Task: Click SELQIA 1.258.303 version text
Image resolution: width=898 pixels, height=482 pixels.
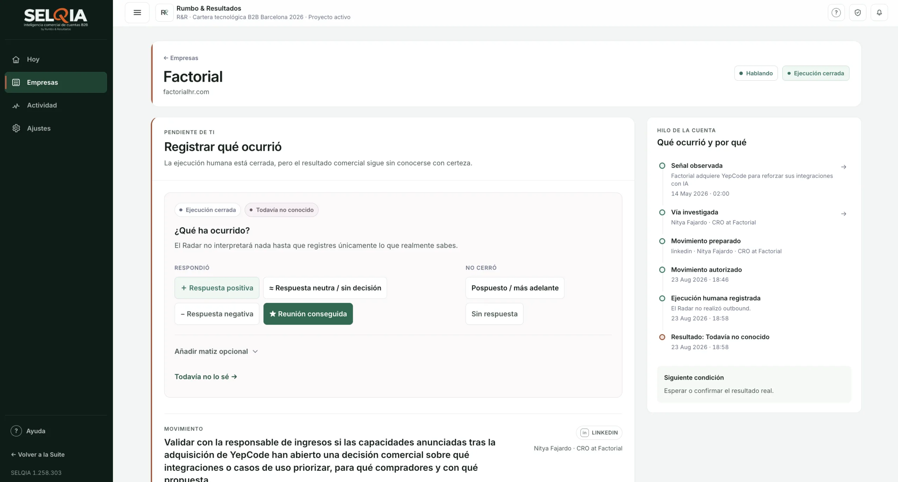Action: 36,473
